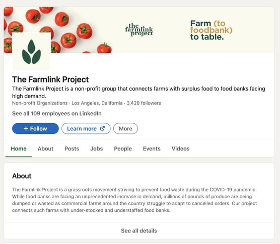The height and width of the screenshot is (244, 280).
Task: Switch to the Events tab
Action: pyautogui.click(x=152, y=148)
